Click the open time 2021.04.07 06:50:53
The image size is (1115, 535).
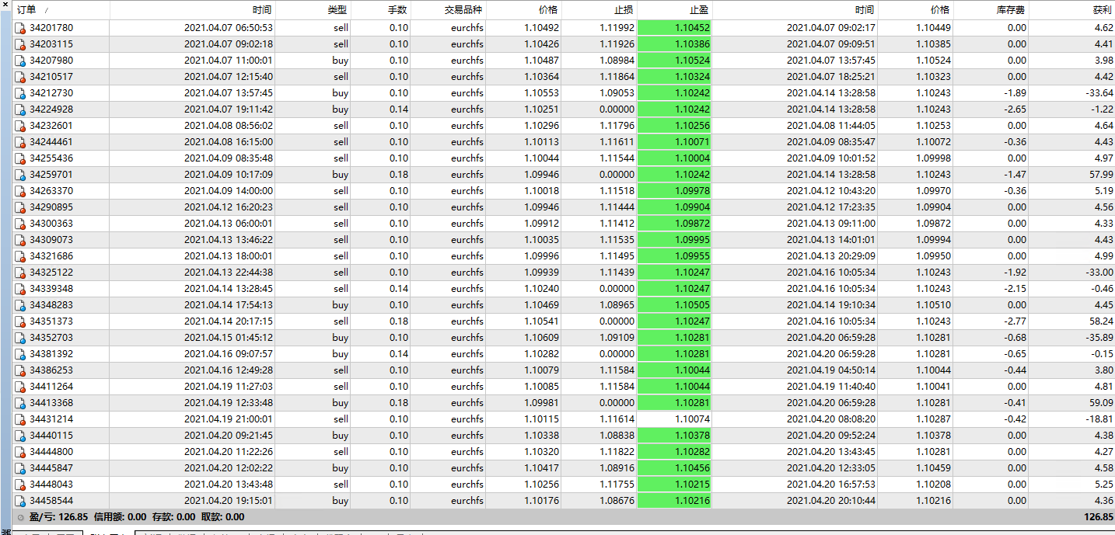[229, 28]
